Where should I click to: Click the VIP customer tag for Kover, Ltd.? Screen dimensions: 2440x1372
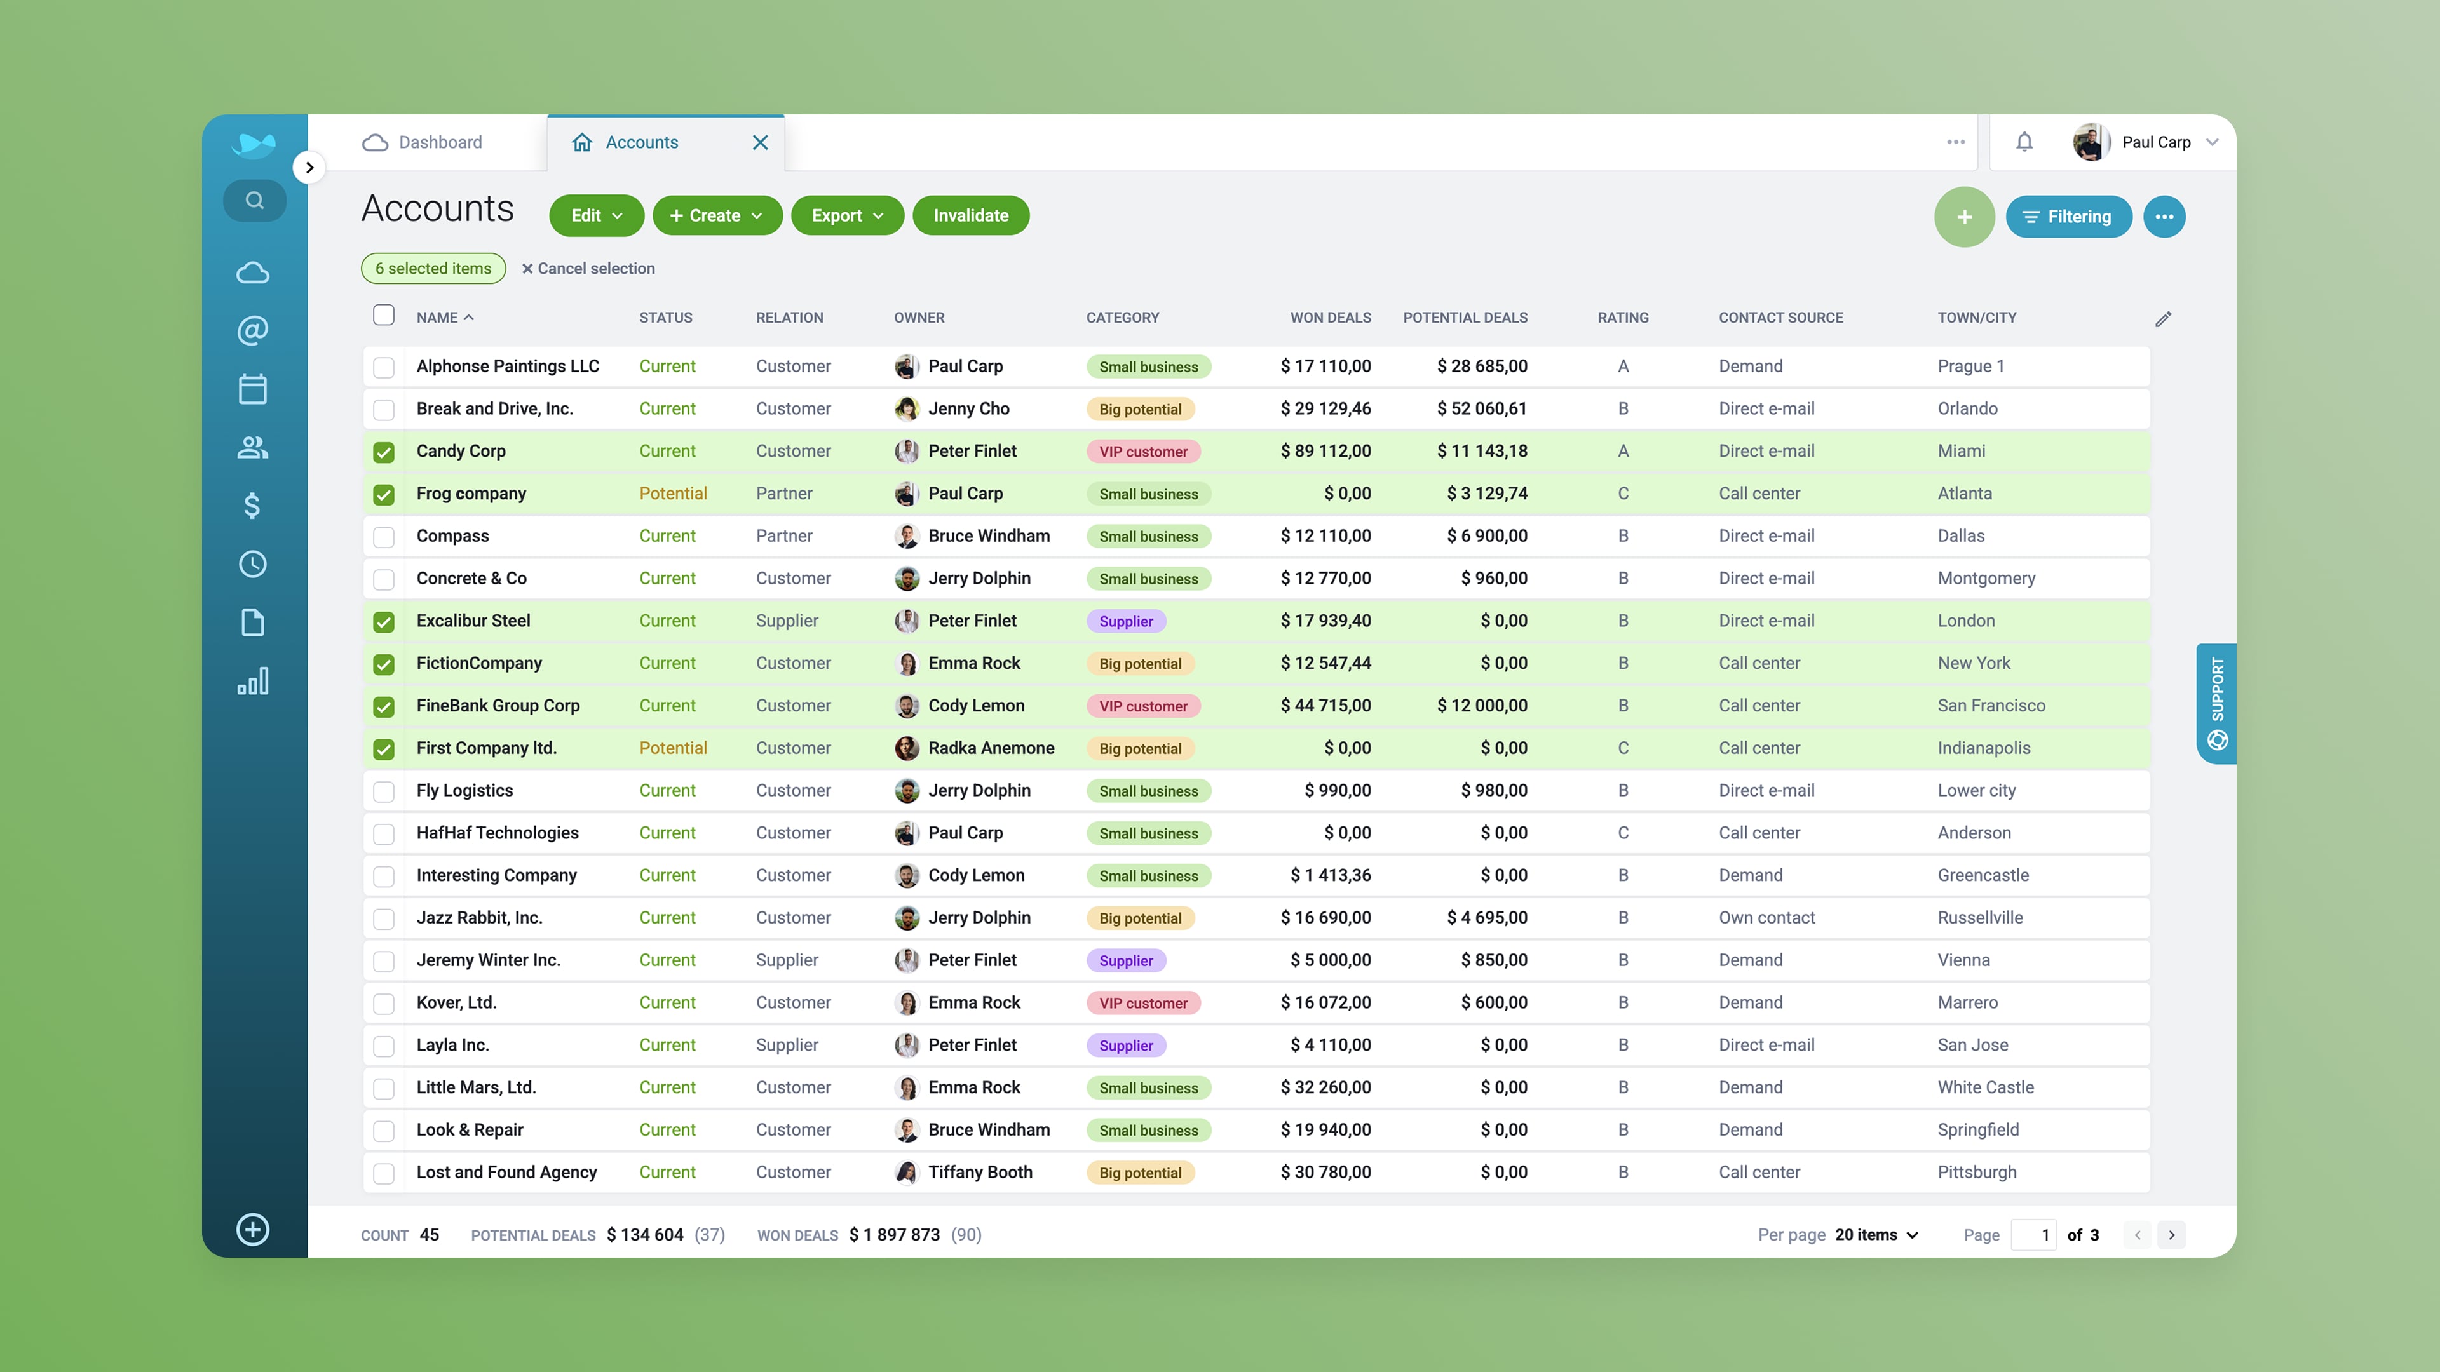coord(1142,1003)
